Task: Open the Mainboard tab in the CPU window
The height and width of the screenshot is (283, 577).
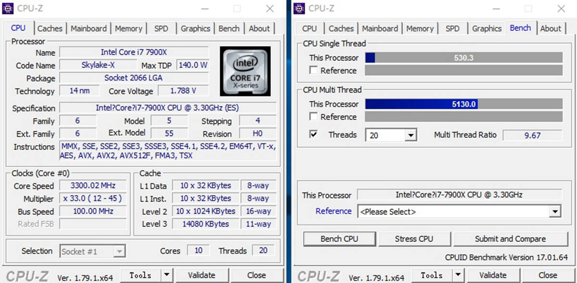Action: point(89,28)
